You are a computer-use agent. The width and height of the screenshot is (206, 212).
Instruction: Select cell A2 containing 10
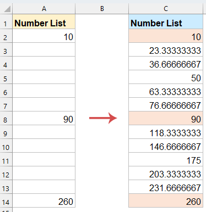pos(44,36)
